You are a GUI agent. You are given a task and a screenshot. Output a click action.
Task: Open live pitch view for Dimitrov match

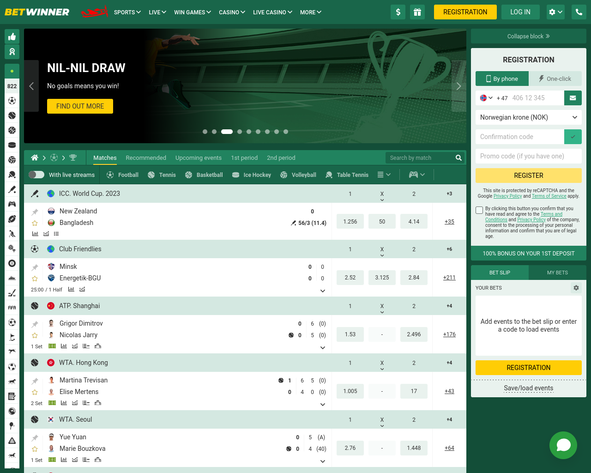pyautogui.click(x=52, y=346)
